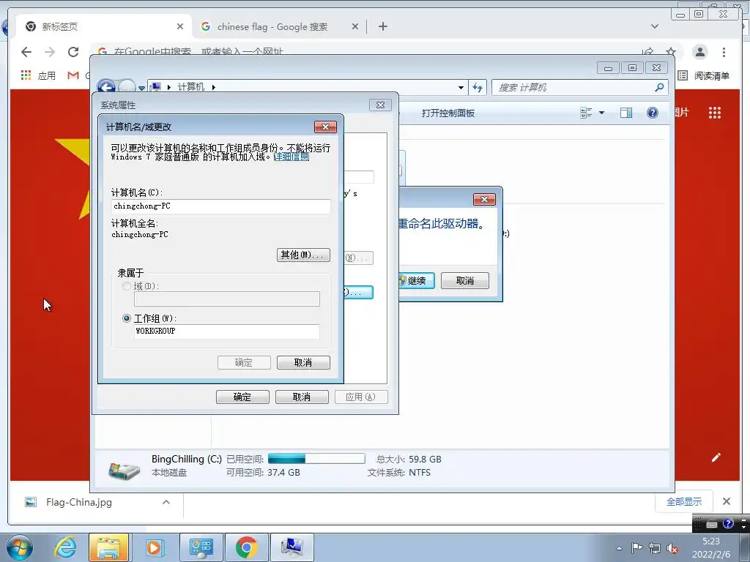Click the 继续 button with shield icon
The image size is (750, 562).
point(416,280)
